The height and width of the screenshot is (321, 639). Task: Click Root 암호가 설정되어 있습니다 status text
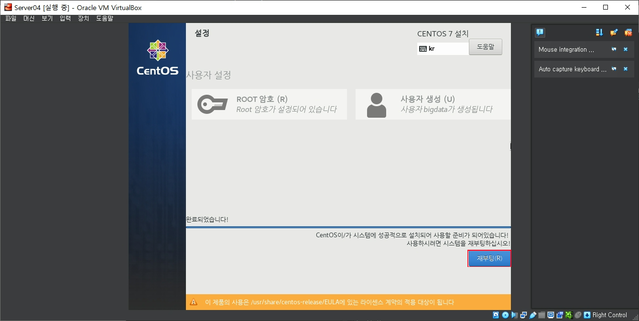tap(286, 110)
